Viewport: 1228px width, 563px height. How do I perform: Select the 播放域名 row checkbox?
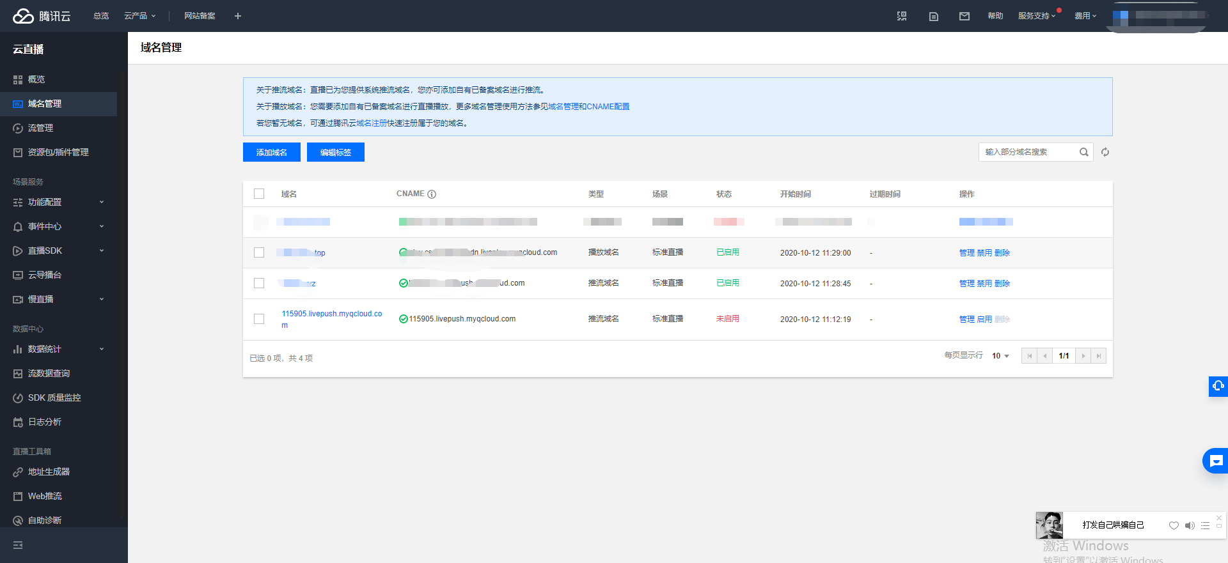259,252
